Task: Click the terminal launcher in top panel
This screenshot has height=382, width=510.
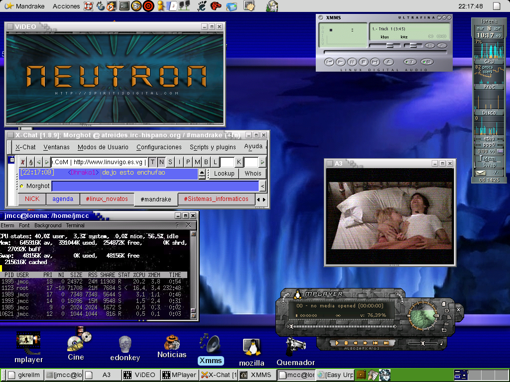Action: coord(124,6)
